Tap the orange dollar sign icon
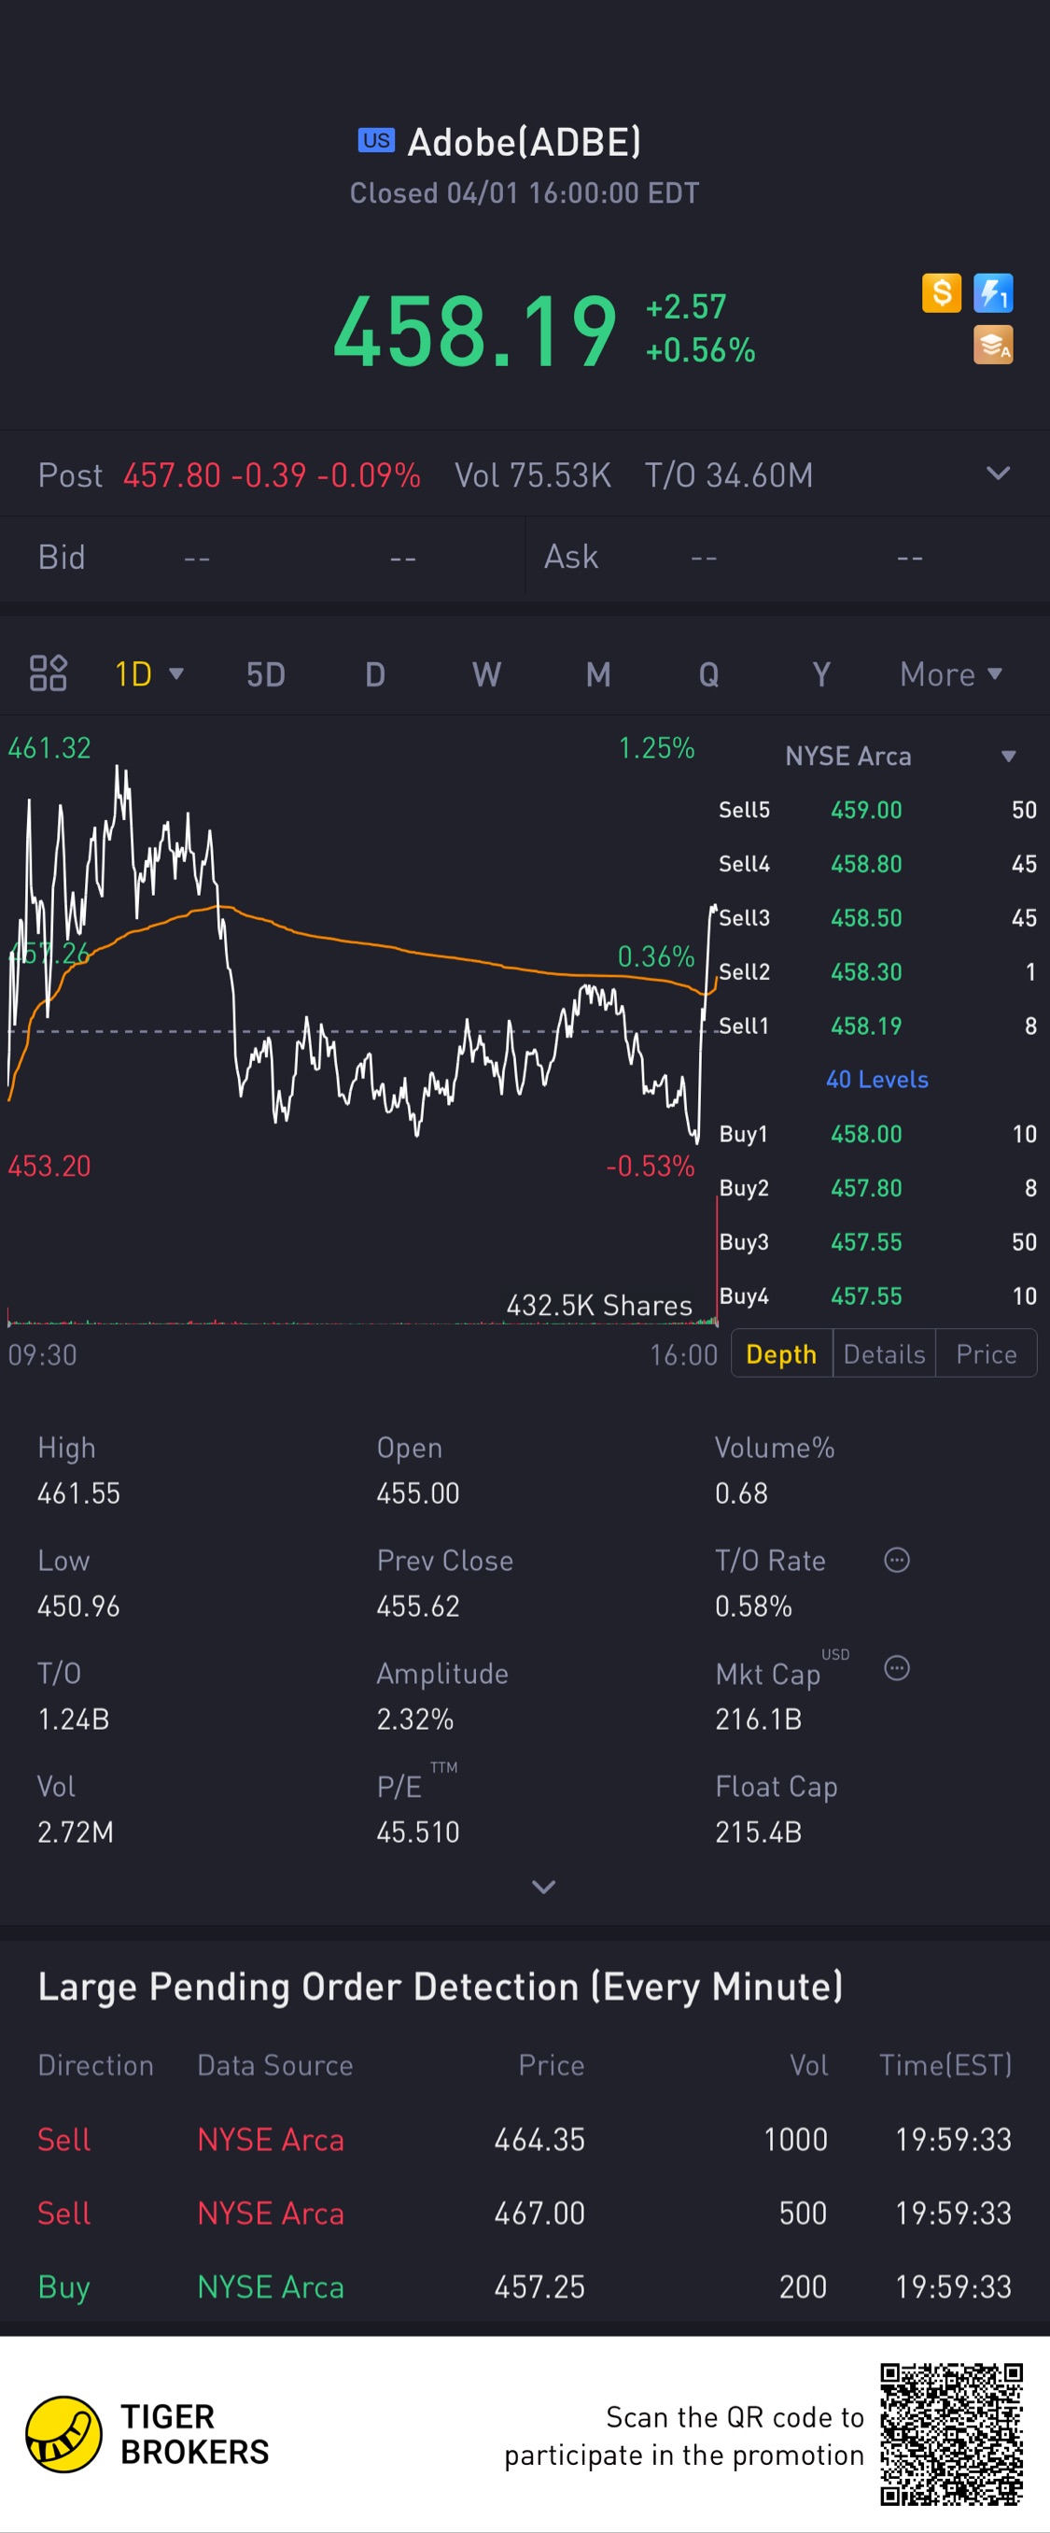Screen dimensions: 1050x2533 pyautogui.click(x=941, y=293)
